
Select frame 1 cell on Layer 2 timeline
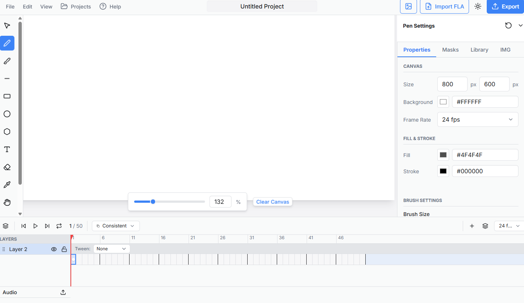73,259
